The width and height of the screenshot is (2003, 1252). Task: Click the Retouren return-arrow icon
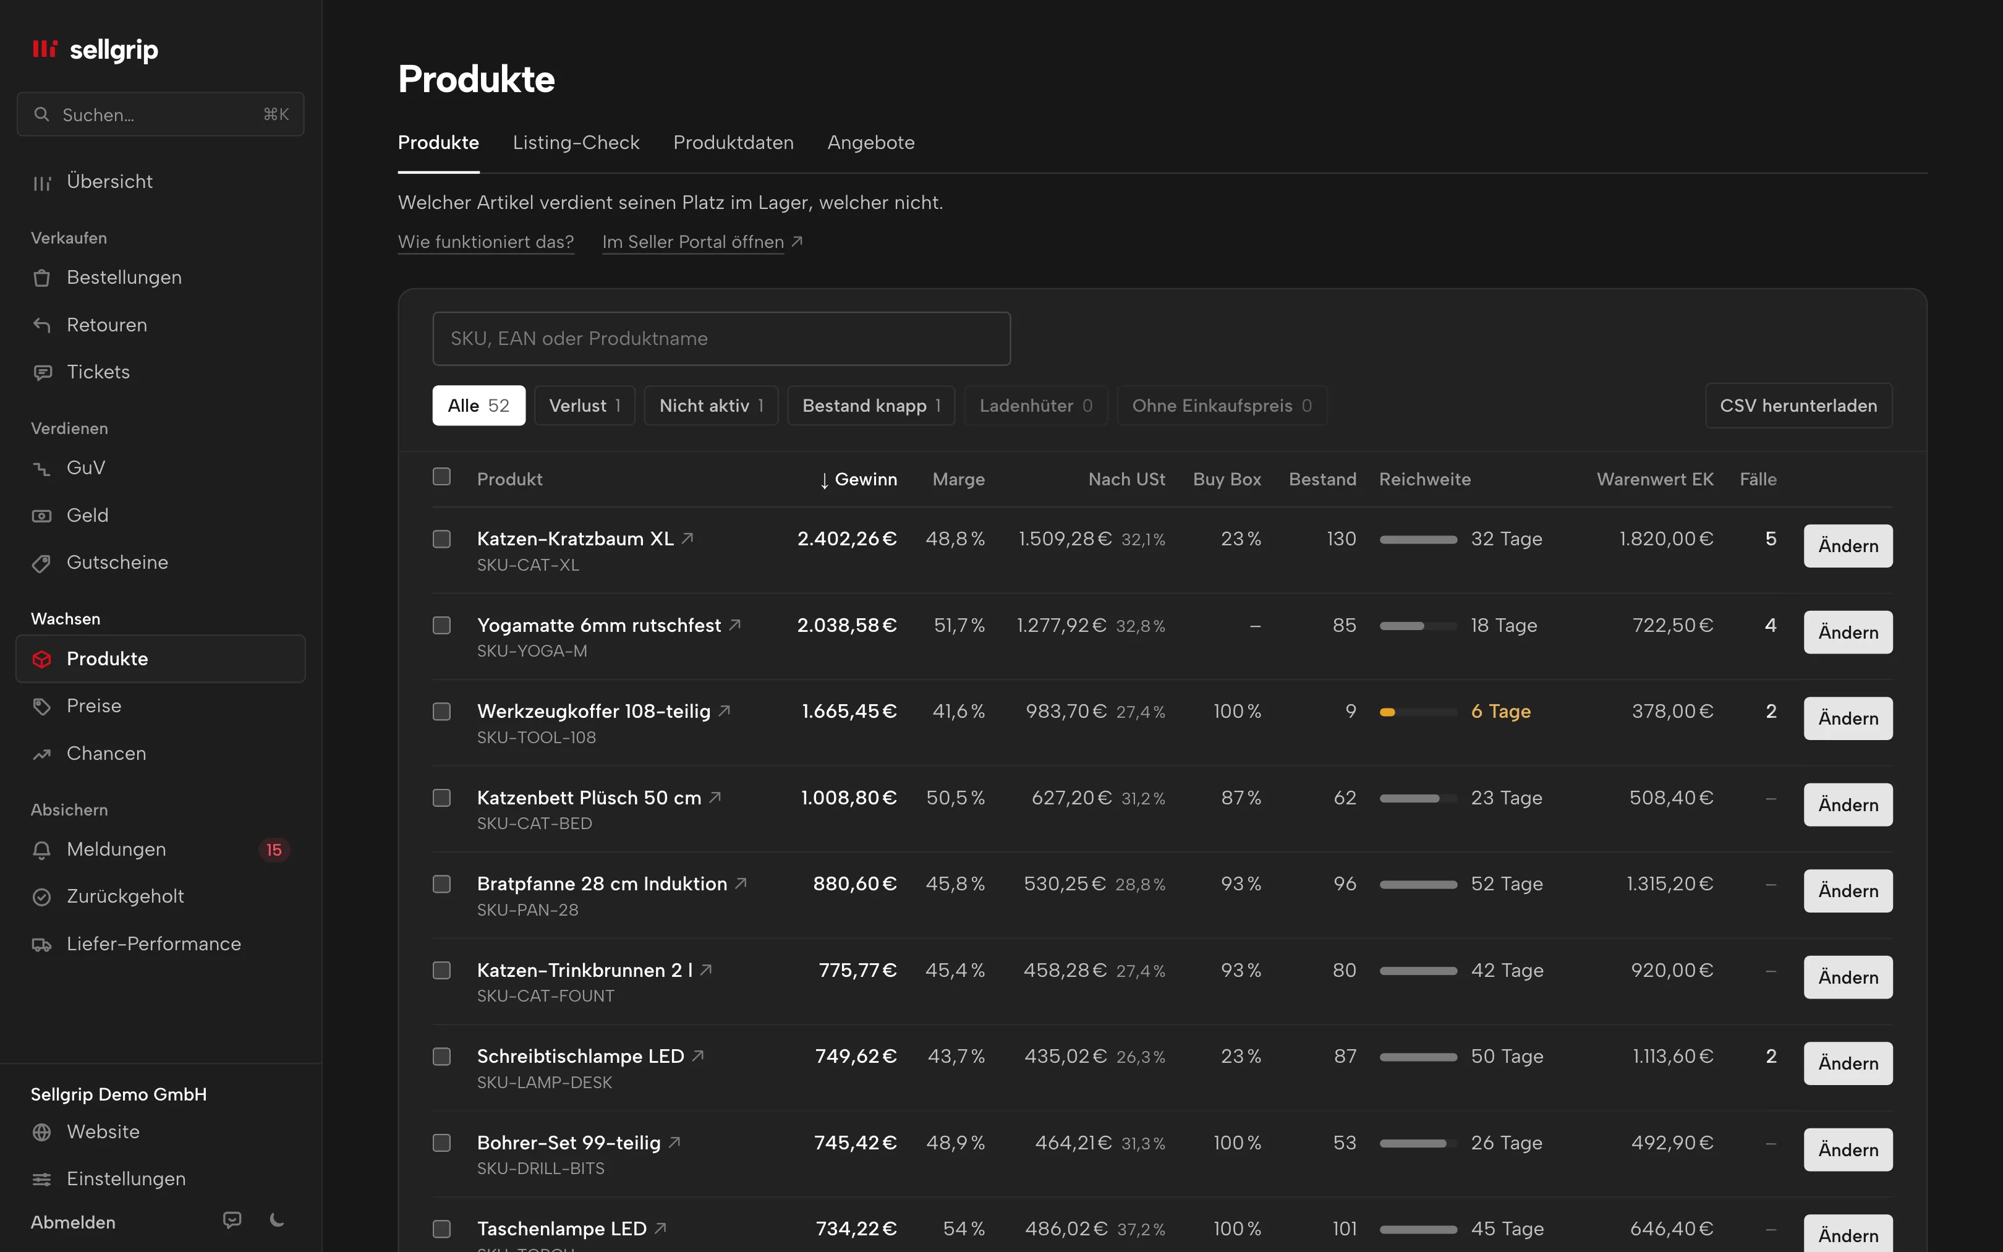pos(41,325)
